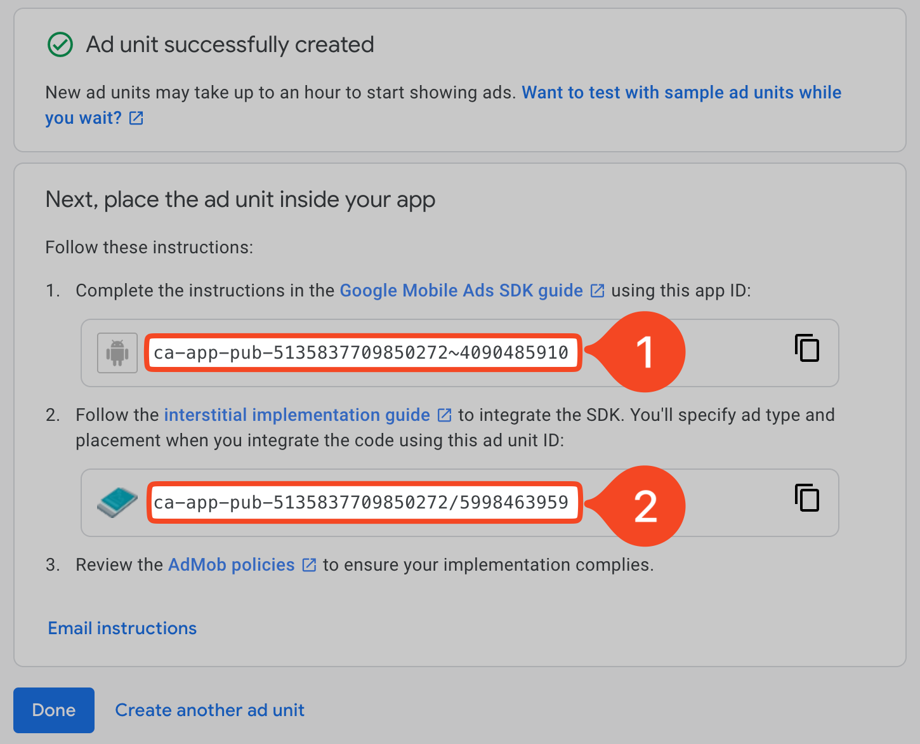Open the AdMob policies link
The image size is (920, 744).
tap(232, 565)
